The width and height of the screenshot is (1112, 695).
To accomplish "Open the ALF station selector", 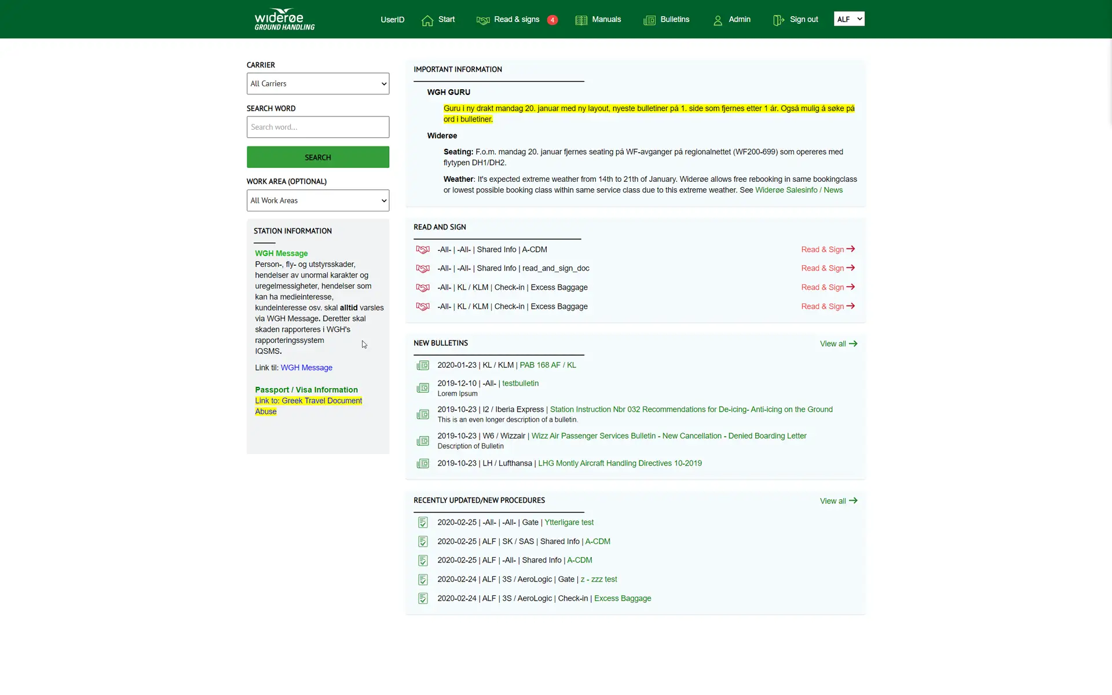I will [x=849, y=19].
